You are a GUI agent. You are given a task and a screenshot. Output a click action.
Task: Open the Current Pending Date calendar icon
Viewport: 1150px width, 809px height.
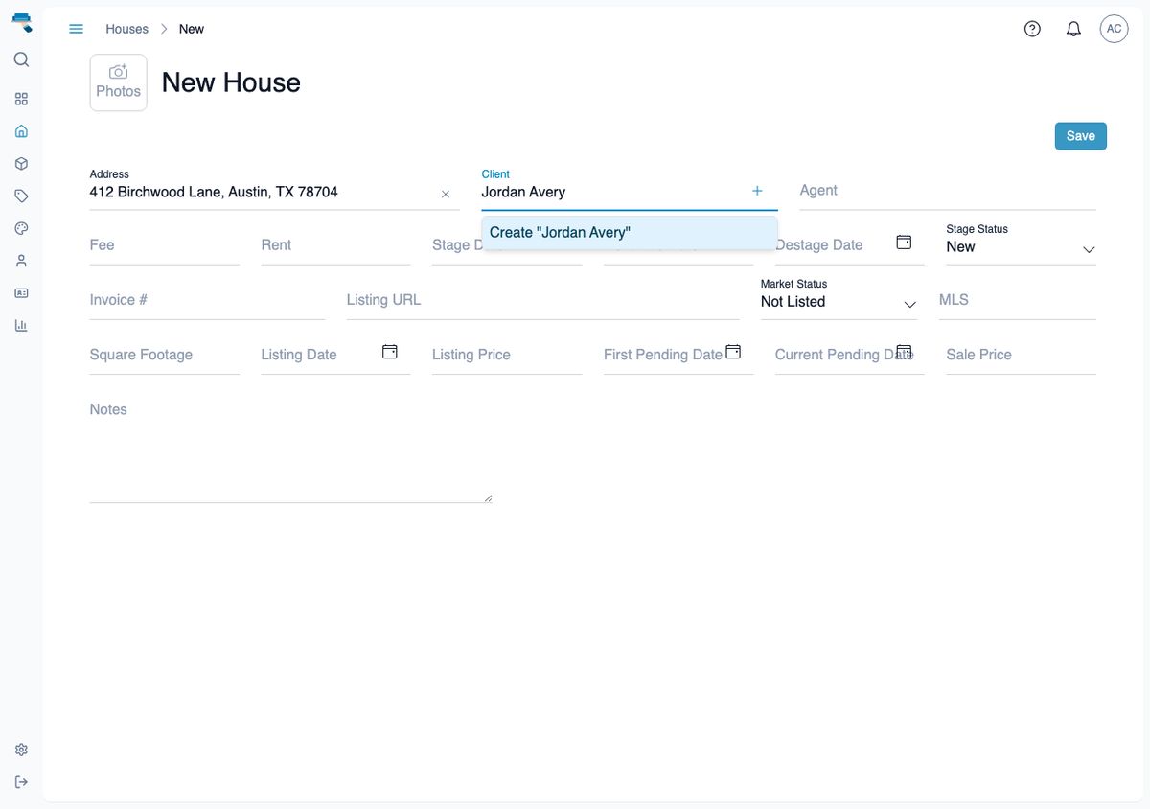click(904, 352)
